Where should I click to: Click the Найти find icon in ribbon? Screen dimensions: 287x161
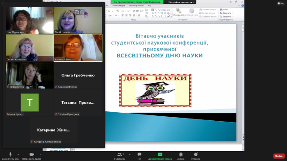(224, 9)
